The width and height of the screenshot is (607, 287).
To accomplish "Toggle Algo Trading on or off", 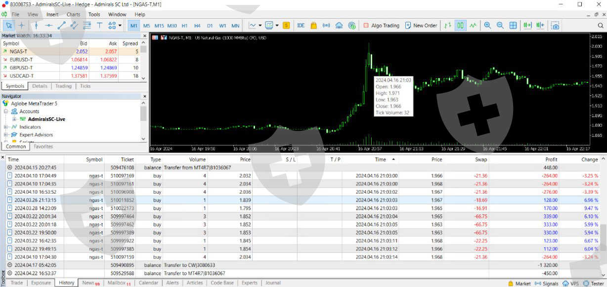I will (x=381, y=25).
